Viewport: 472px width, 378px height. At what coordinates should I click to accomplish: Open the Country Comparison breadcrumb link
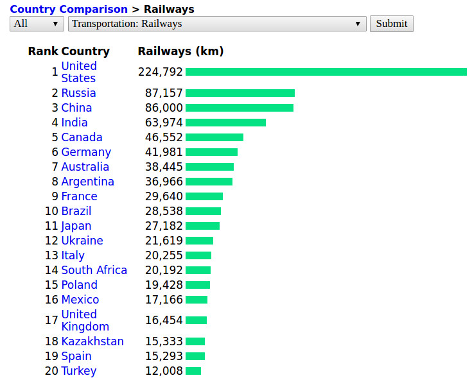coord(69,9)
